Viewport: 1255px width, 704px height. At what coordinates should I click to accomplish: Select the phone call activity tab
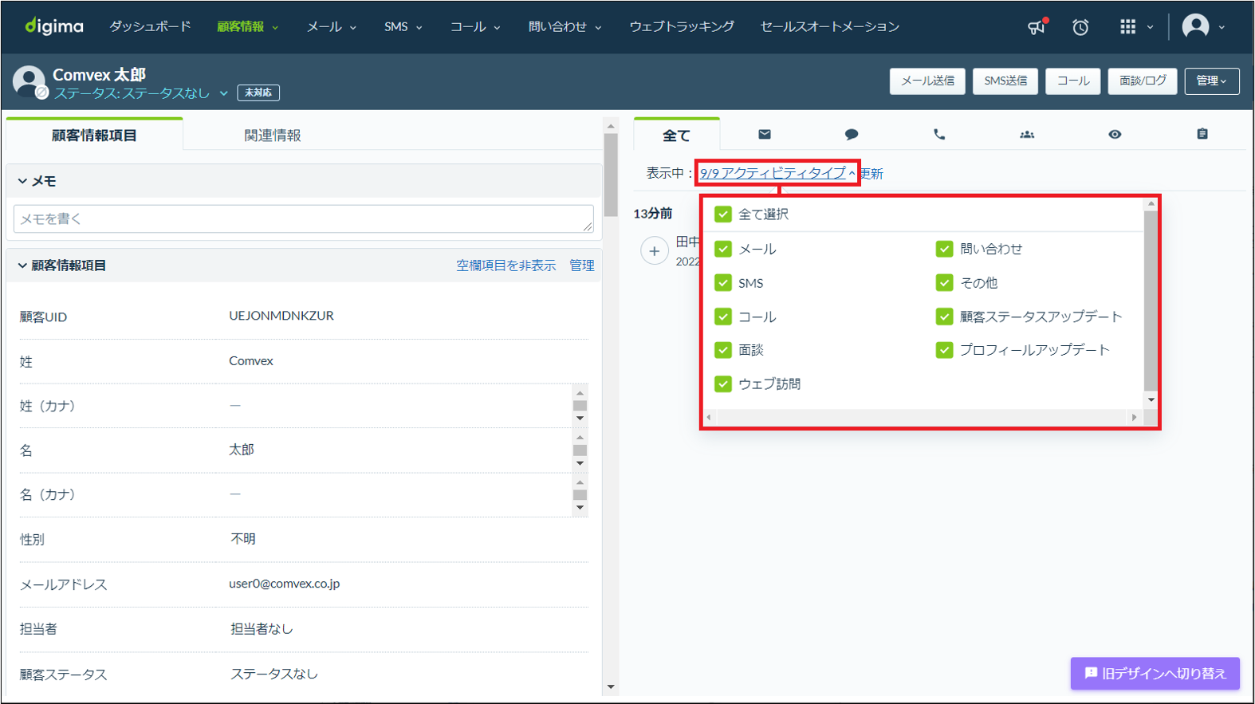tap(939, 134)
